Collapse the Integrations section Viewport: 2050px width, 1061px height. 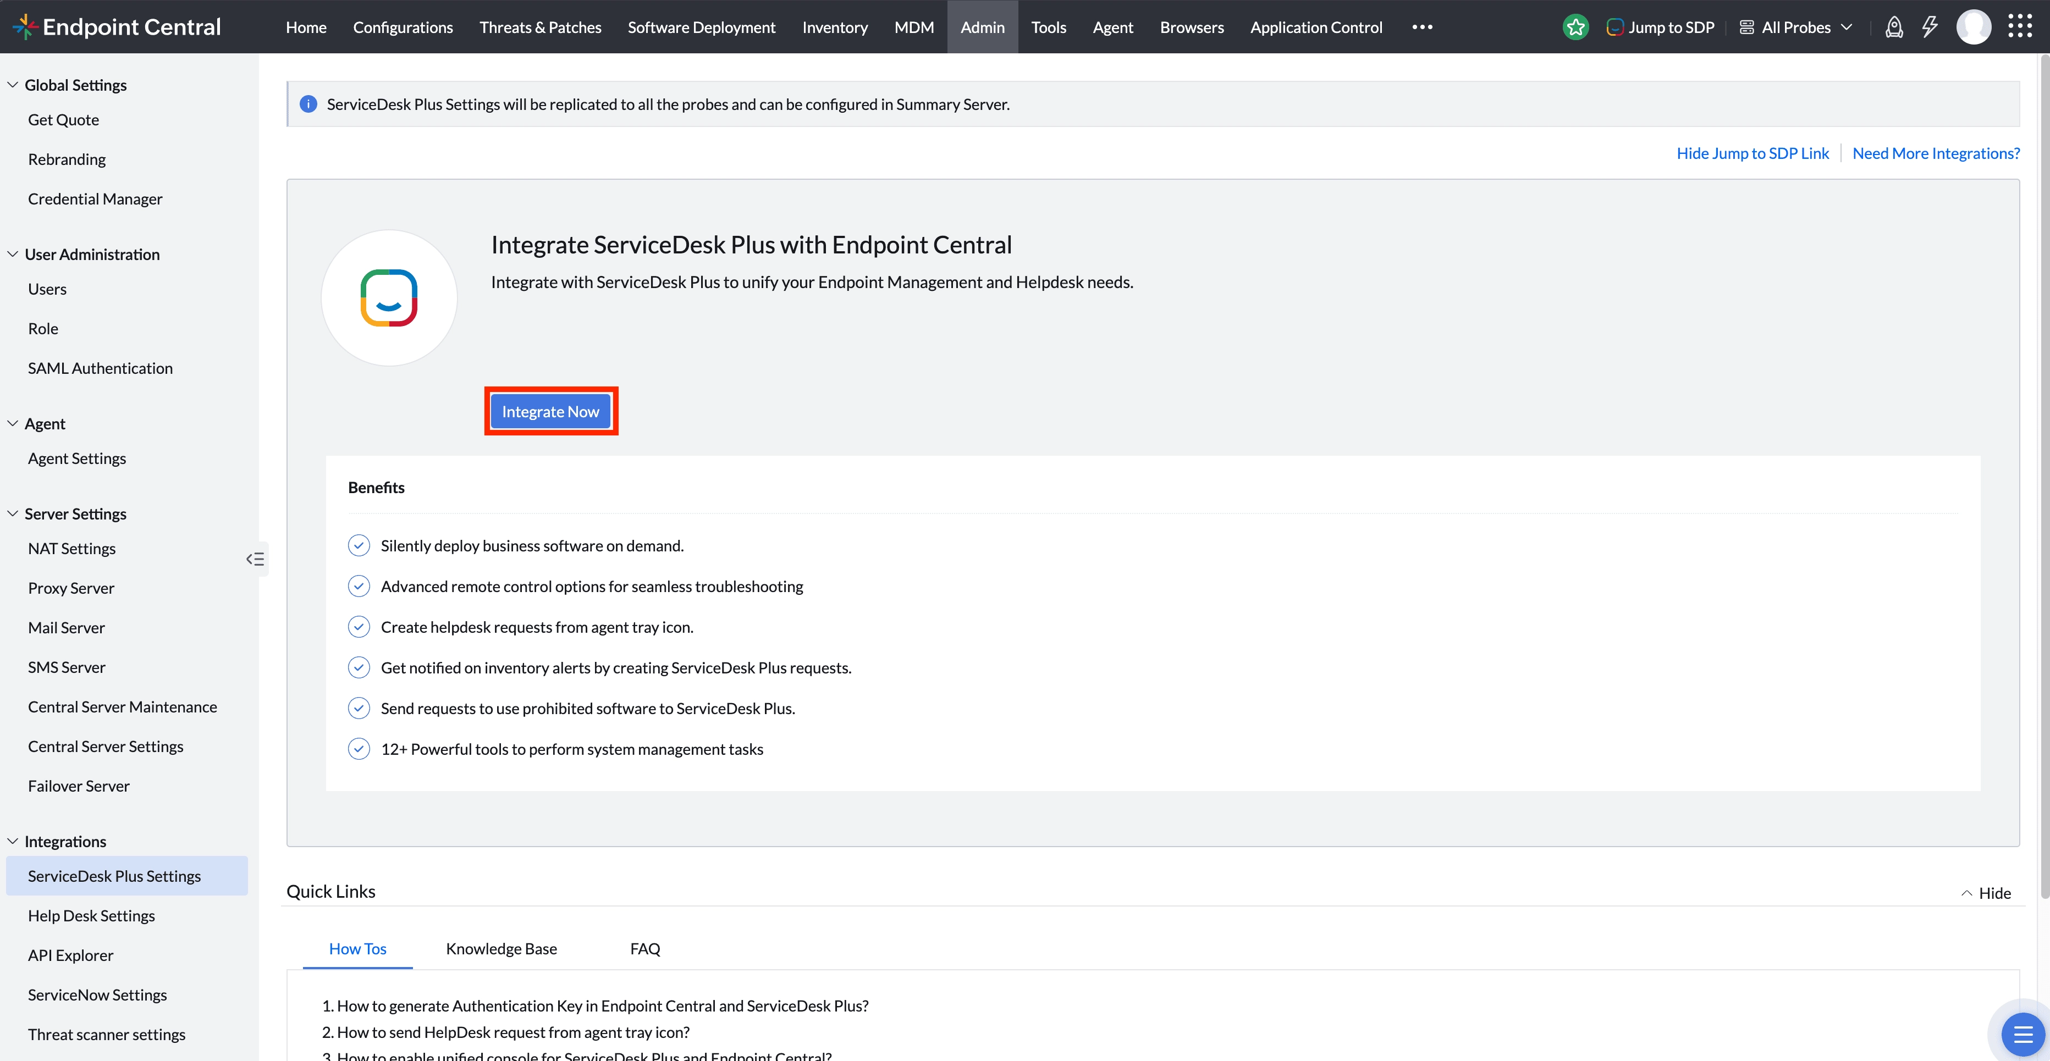pyautogui.click(x=13, y=841)
